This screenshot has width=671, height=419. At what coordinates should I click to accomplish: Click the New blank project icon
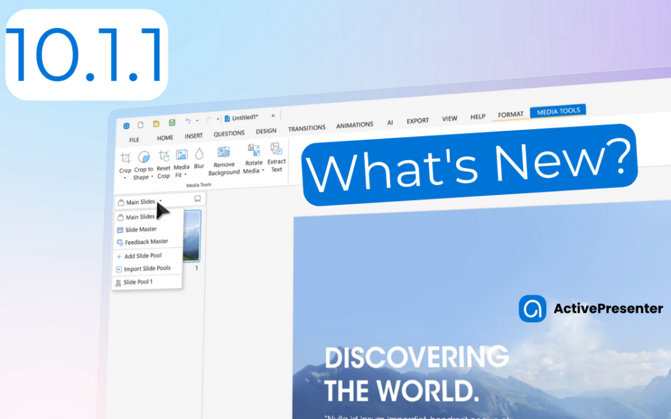(x=140, y=124)
